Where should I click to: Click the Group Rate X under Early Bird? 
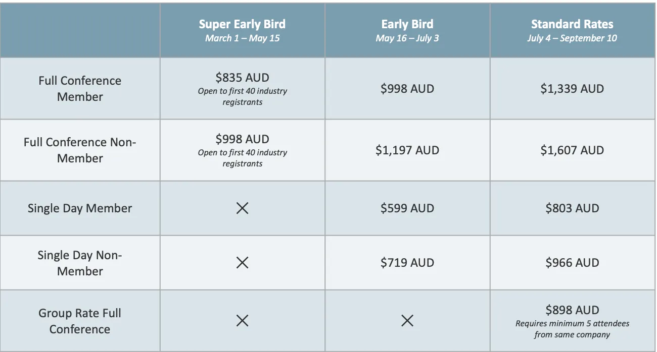[x=407, y=321]
